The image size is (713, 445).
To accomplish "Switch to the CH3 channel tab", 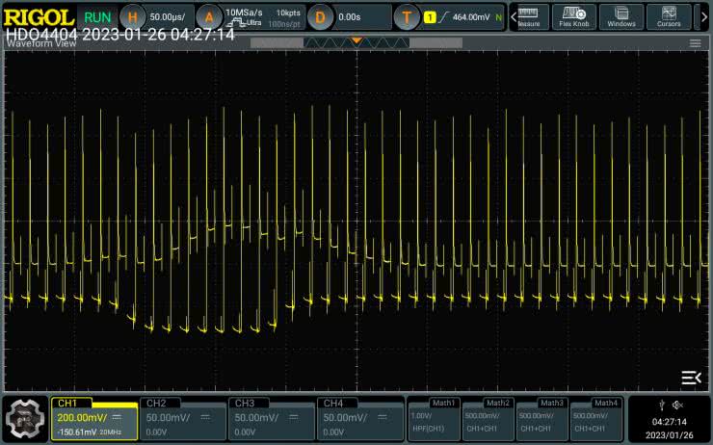I will point(271,419).
